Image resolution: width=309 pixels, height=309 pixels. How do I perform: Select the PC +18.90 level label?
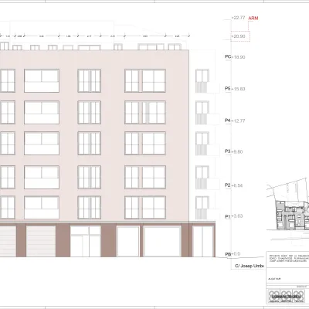coord(235,57)
